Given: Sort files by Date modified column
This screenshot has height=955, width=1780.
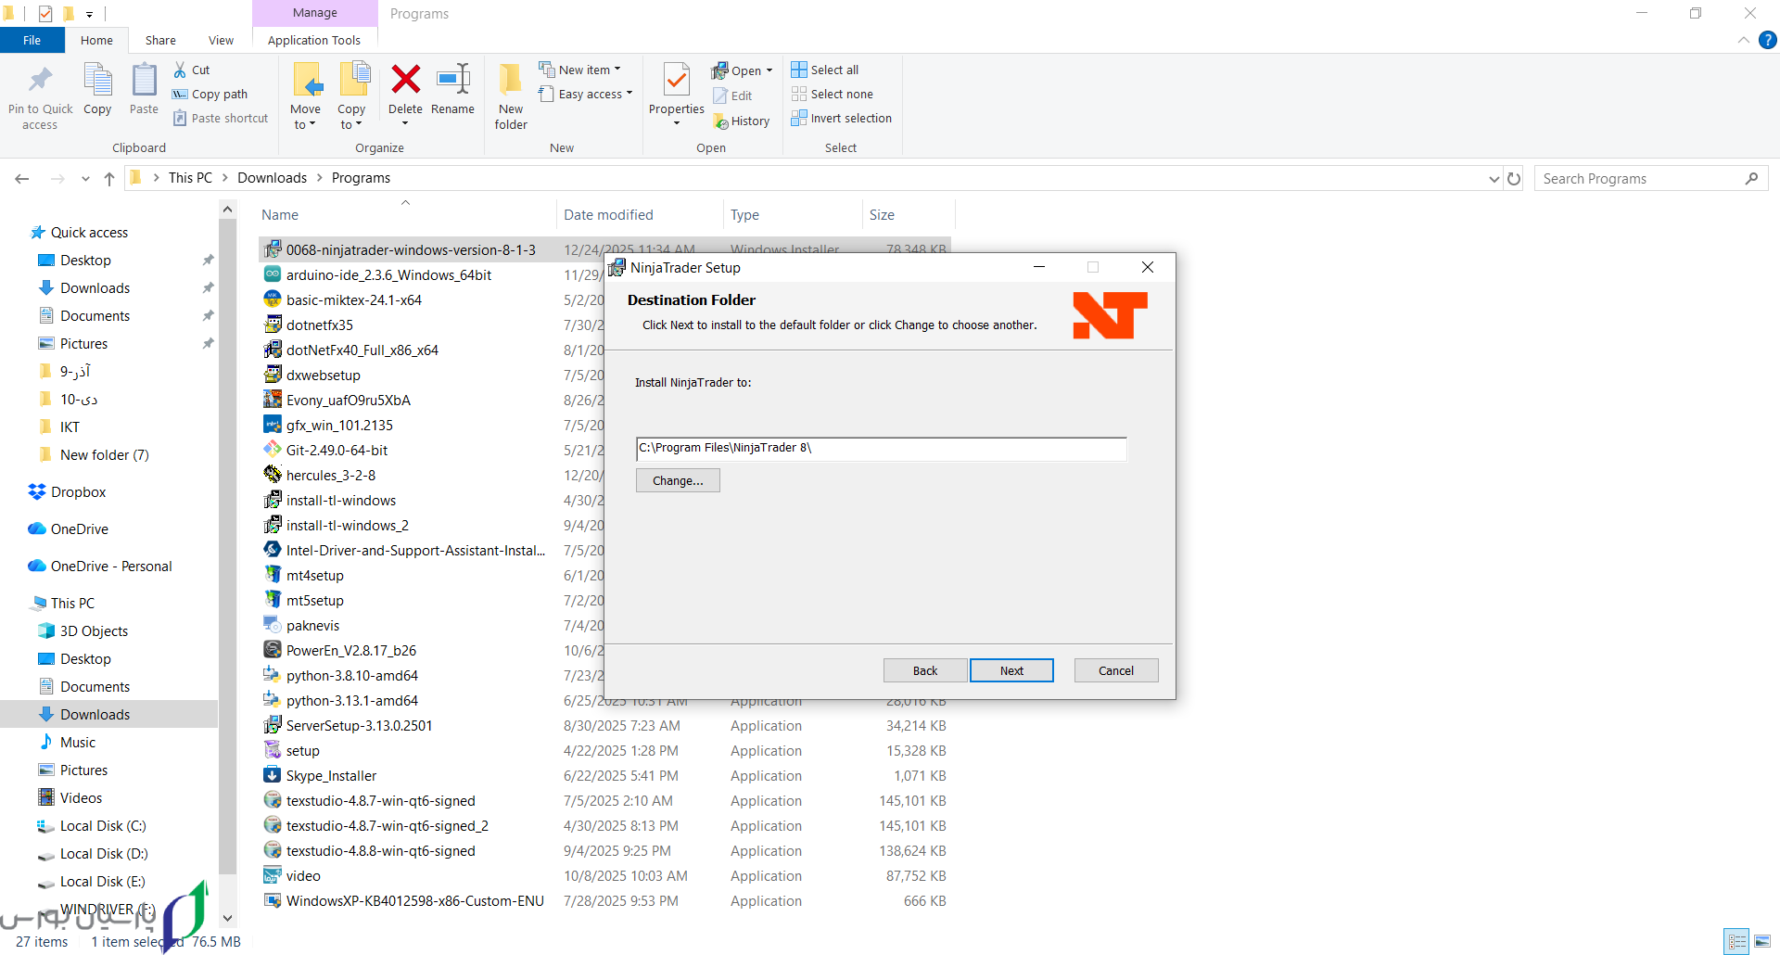Looking at the screenshot, I should point(608,214).
